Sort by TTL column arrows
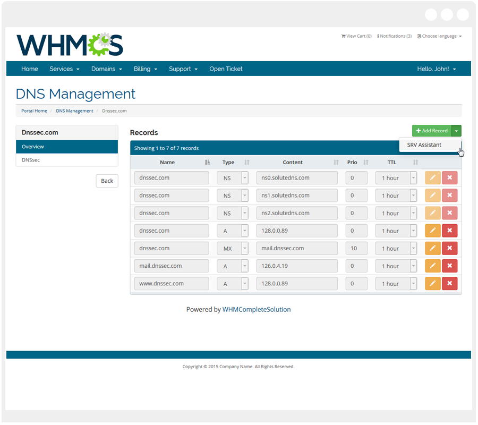This screenshot has width=478, height=425. tap(415, 163)
